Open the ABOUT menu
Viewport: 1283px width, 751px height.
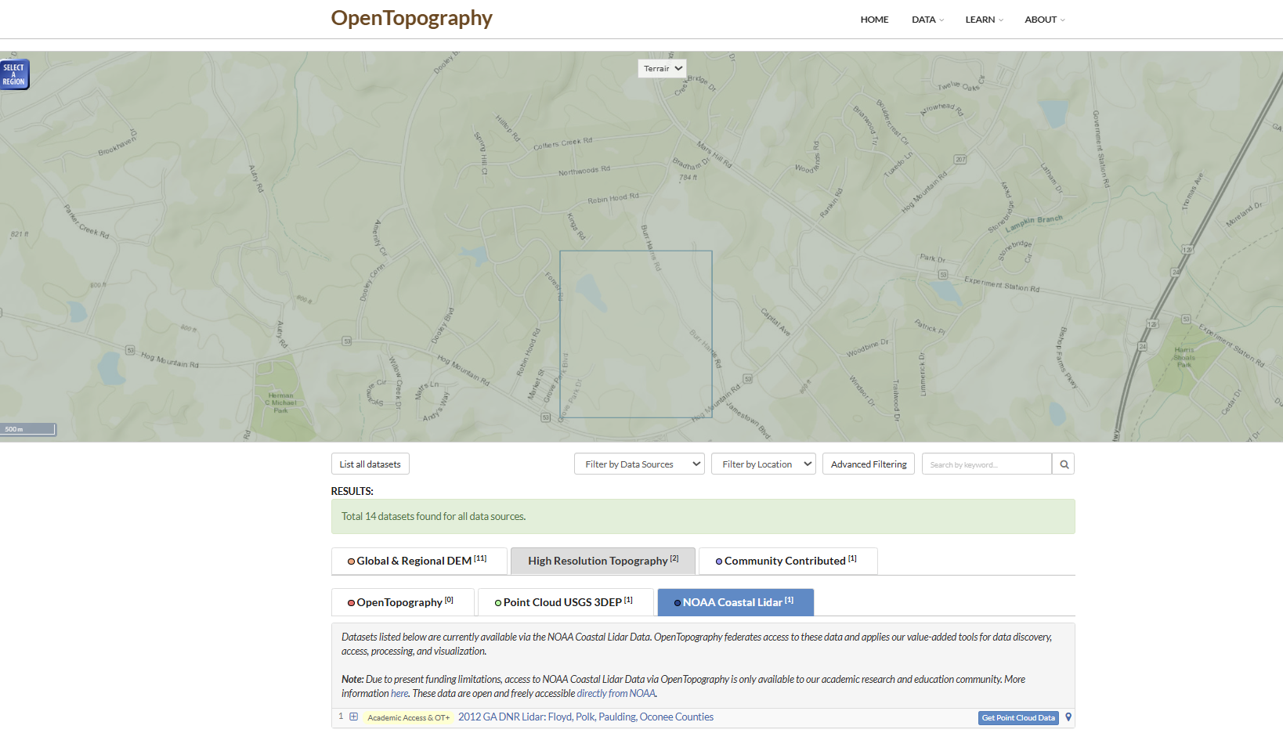pos(1044,20)
